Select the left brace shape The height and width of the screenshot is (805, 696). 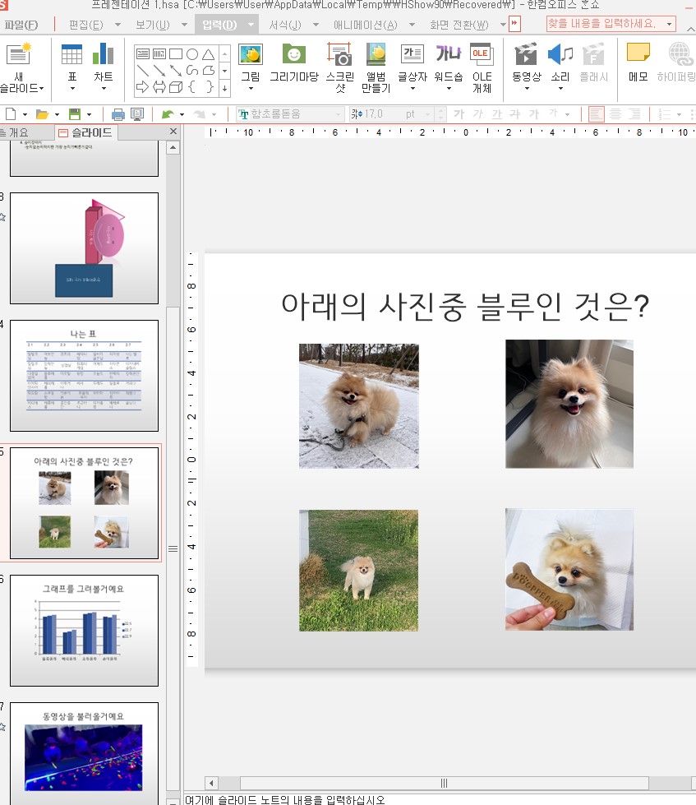[x=192, y=87]
